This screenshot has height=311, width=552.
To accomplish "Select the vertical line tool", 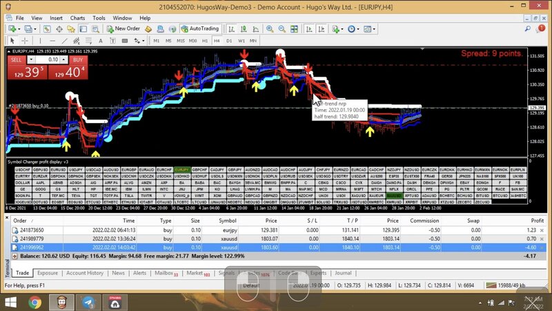I will point(40,41).
